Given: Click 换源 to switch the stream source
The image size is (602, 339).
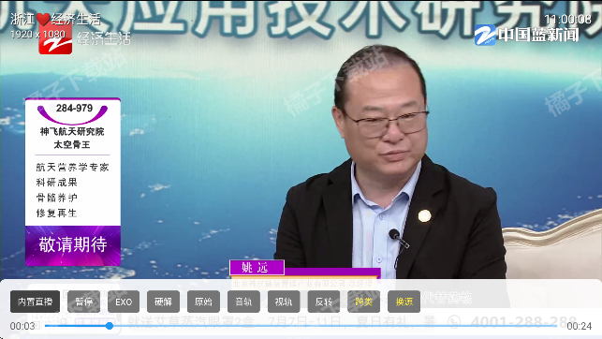Looking at the screenshot, I should (x=404, y=302).
